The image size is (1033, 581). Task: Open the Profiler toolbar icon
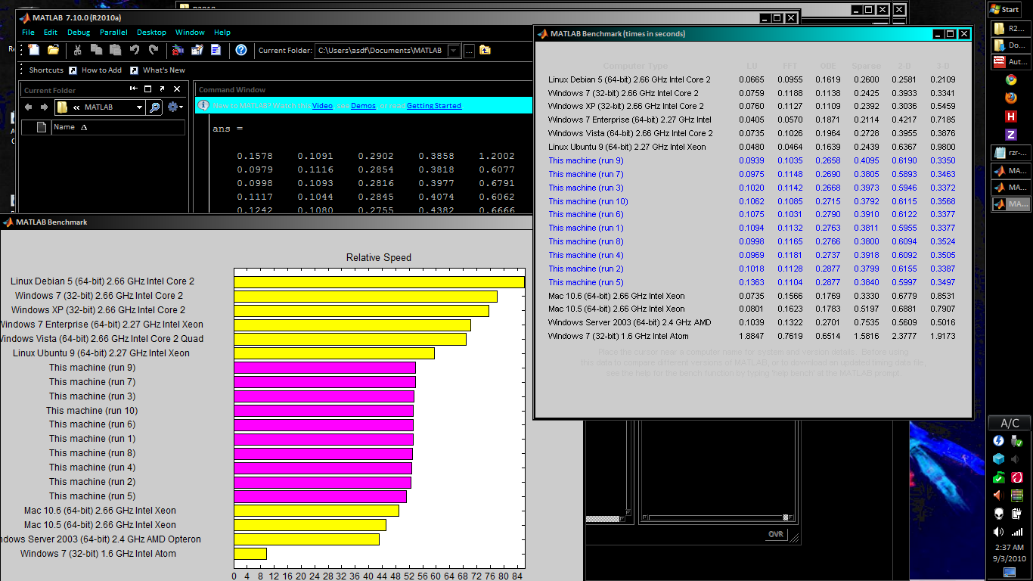click(x=216, y=50)
